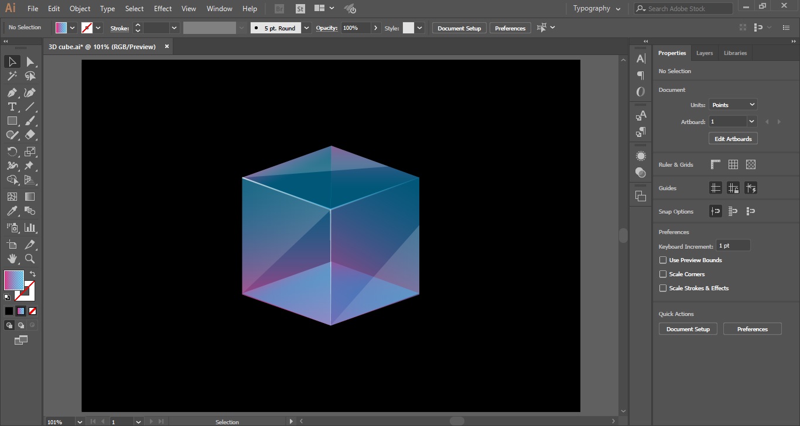Switch to the Layers tab
800x426 pixels.
pos(705,53)
